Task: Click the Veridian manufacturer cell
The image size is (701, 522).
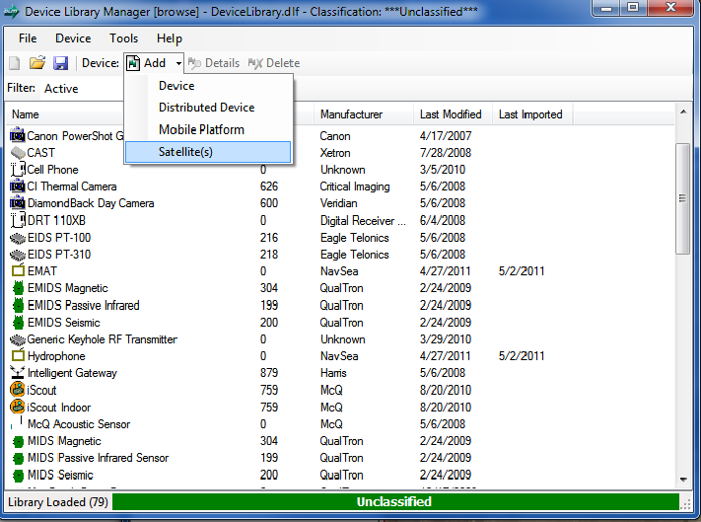Action: click(339, 203)
